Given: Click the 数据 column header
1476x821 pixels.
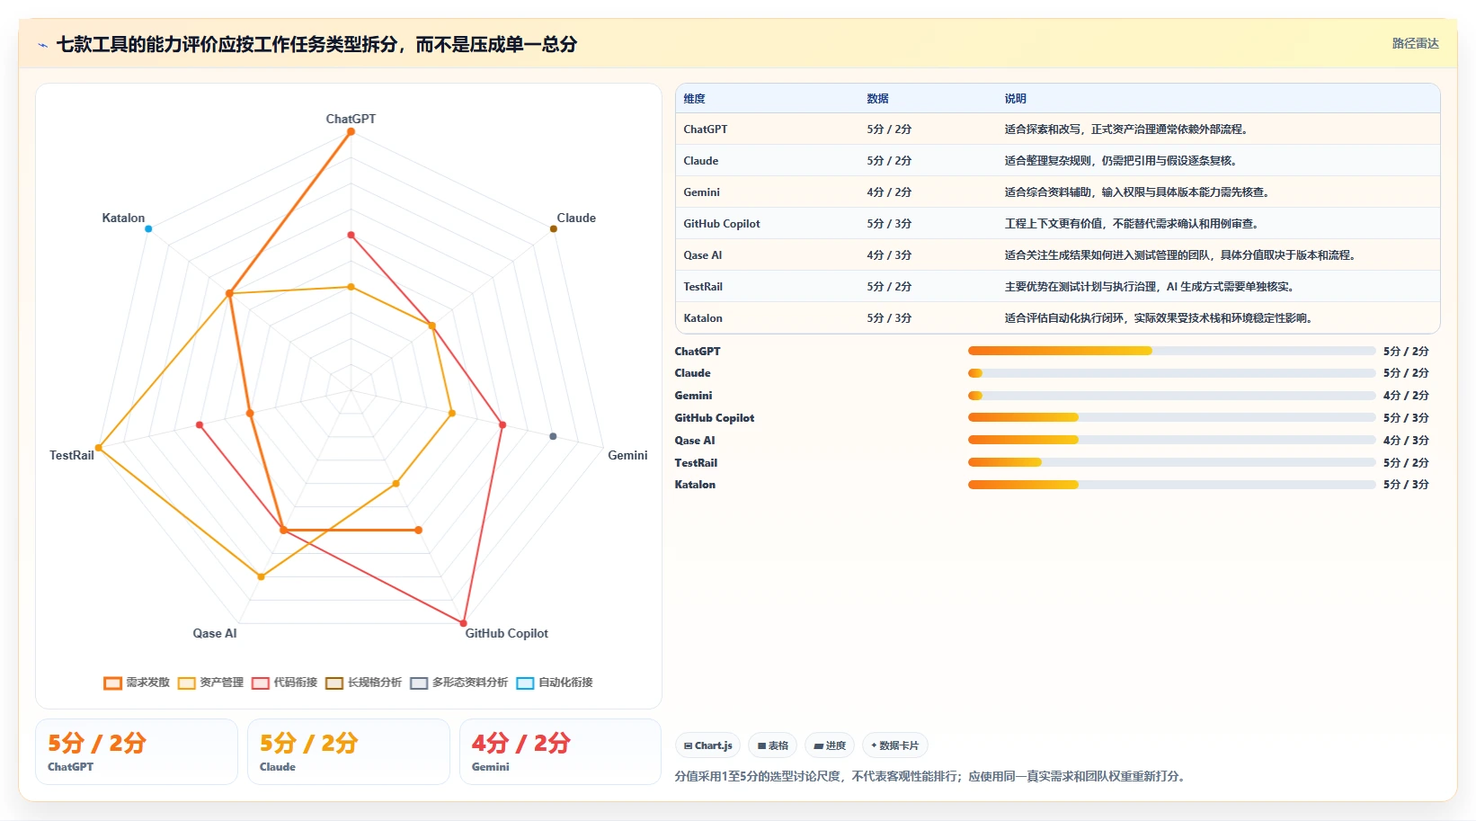Looking at the screenshot, I should (877, 99).
